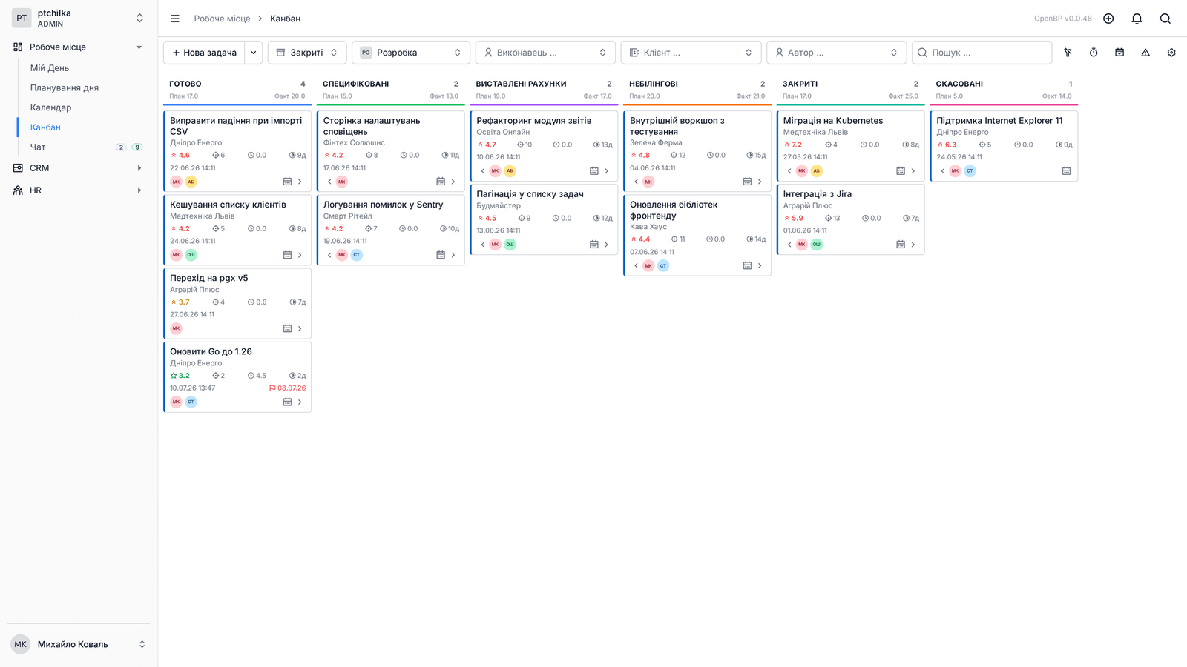The image size is (1187, 667).
Task: Open the Закриті status filter dropdown
Action: pyautogui.click(x=306, y=53)
